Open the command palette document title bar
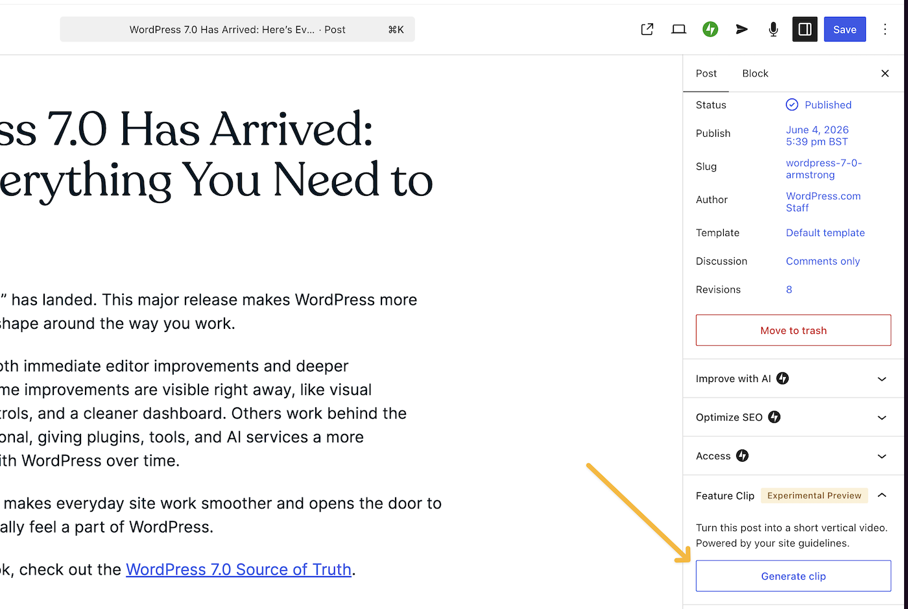This screenshot has height=609, width=908. (237, 29)
